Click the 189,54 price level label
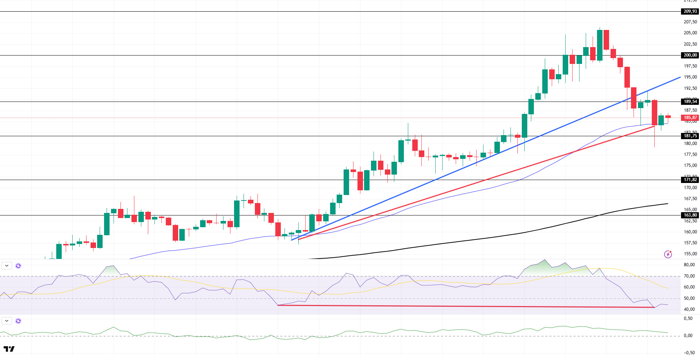 690,102
